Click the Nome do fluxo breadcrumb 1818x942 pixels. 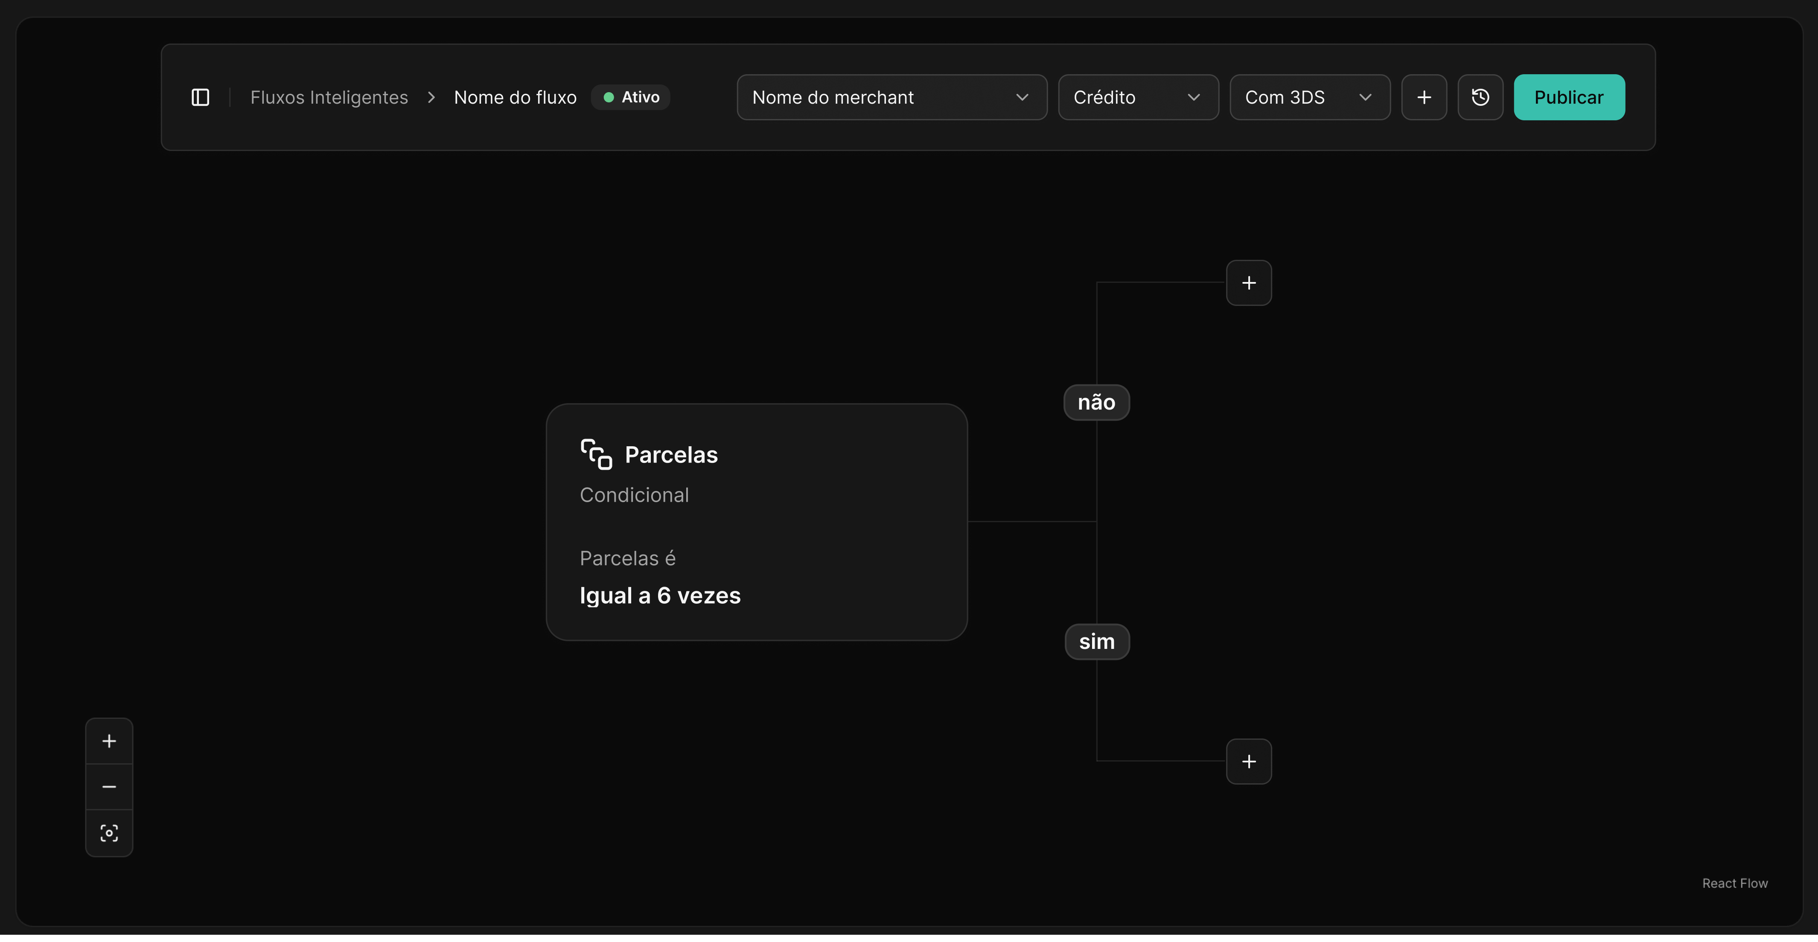(x=515, y=97)
